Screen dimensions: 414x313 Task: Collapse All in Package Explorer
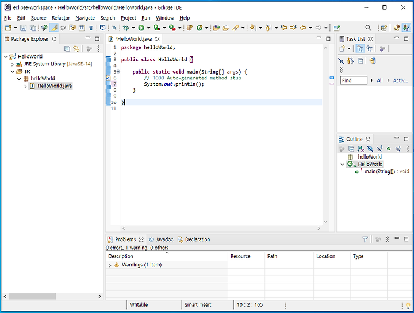pyautogui.click(x=67, y=48)
